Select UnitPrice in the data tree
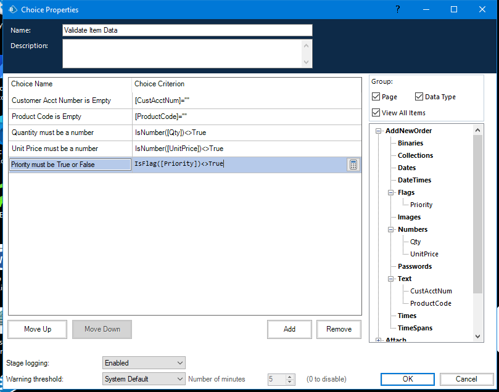Viewport: 499px width, 392px height. (x=424, y=254)
